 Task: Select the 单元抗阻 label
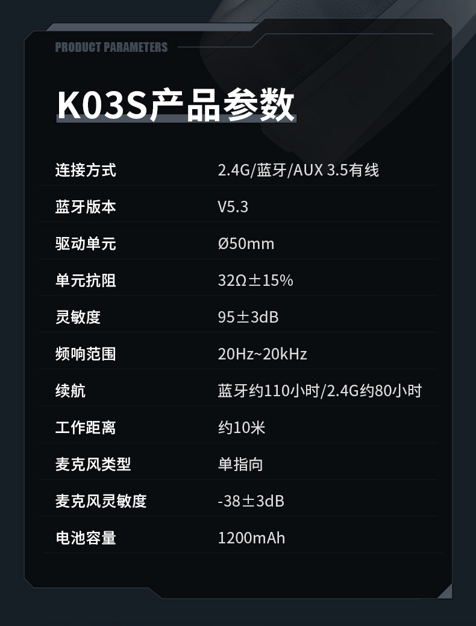[x=86, y=280]
